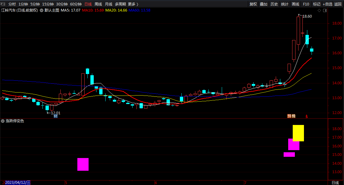
Task: Click the 12.01 low price label
Action: click(56, 113)
